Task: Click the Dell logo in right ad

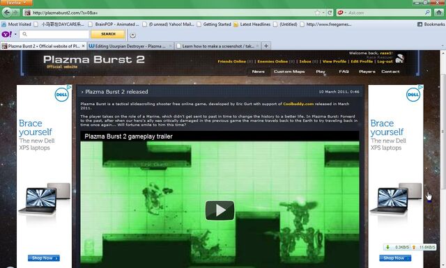Action: (413, 95)
